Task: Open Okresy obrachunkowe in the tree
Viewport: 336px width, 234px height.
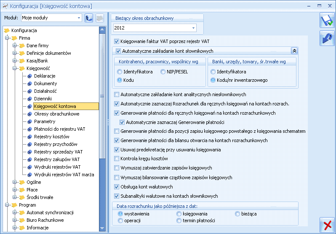Action: click(57, 114)
